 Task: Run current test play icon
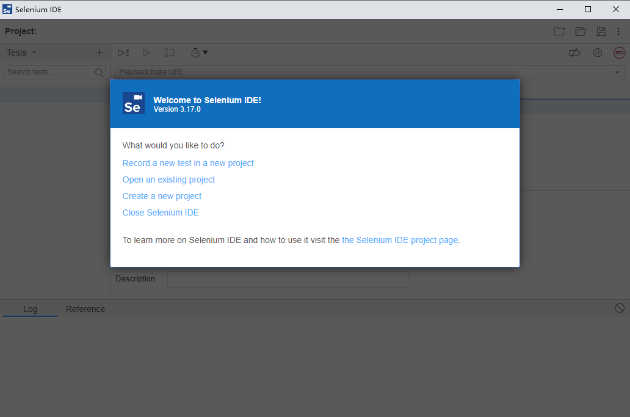click(x=147, y=53)
